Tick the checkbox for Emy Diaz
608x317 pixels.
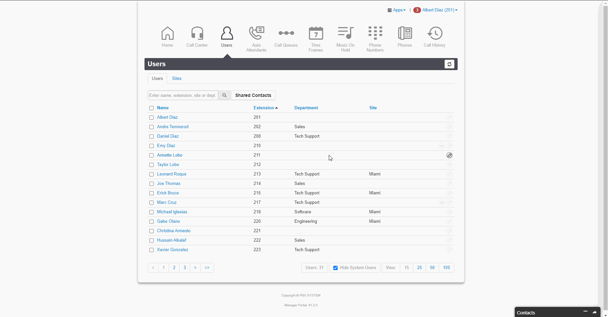(x=151, y=146)
